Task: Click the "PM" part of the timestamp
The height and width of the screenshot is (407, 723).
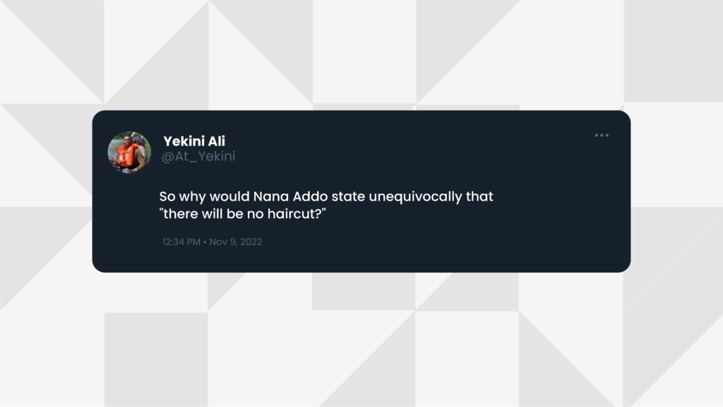Action: point(193,242)
